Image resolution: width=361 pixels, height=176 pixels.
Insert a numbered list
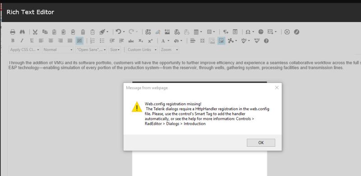(x=93, y=41)
